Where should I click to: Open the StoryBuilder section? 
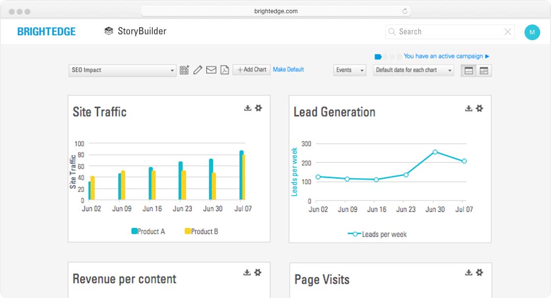click(x=135, y=31)
